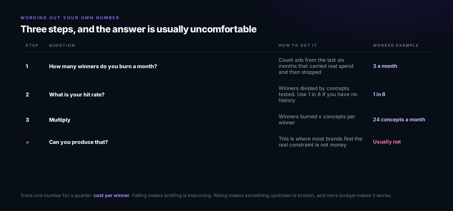Viewport: 453px width, 211px height.
Task: Click step number 2
Action: click(x=27, y=95)
